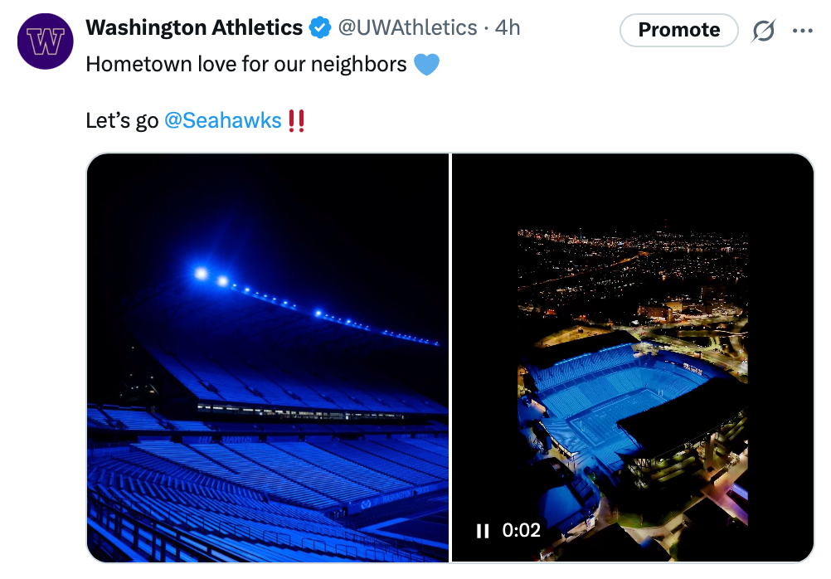
Task: Open the Grok explain-post icon
Action: pyautogui.click(x=763, y=31)
